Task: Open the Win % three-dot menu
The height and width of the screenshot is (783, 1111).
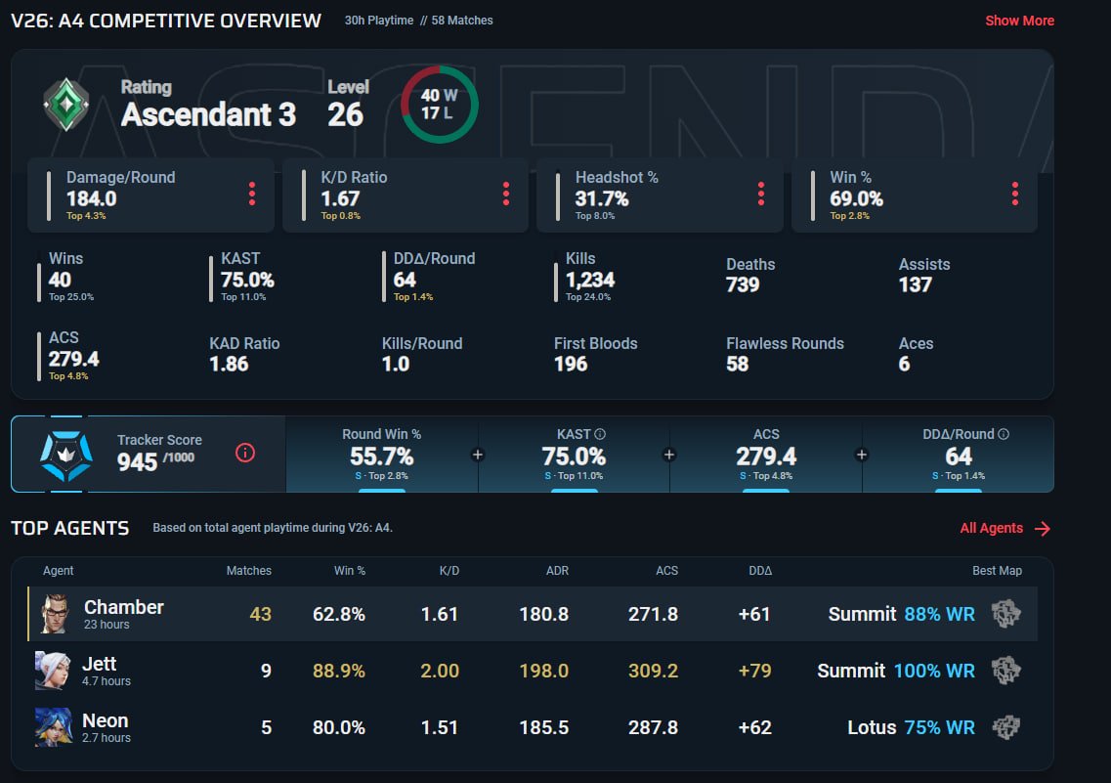Action: click(x=1015, y=195)
